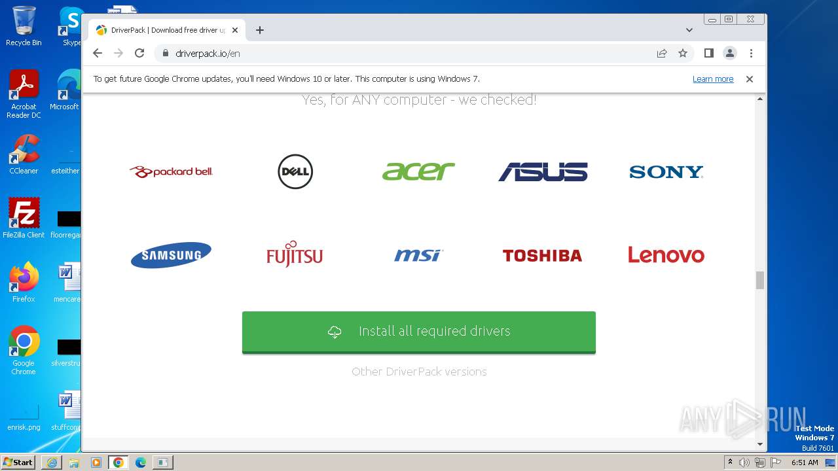Open CCleaner desktop shortcut
This screenshot has width=838, height=471.
click(24, 154)
